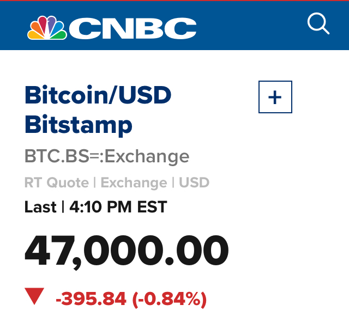The image size is (349, 329).
Task: Click the thin red stripe atop the header
Action: 174,1
